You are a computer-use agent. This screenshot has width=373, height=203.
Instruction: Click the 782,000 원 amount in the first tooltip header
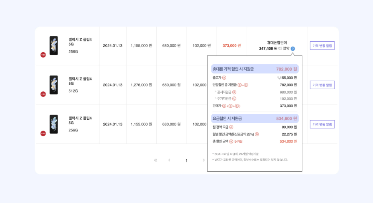pyautogui.click(x=287, y=69)
